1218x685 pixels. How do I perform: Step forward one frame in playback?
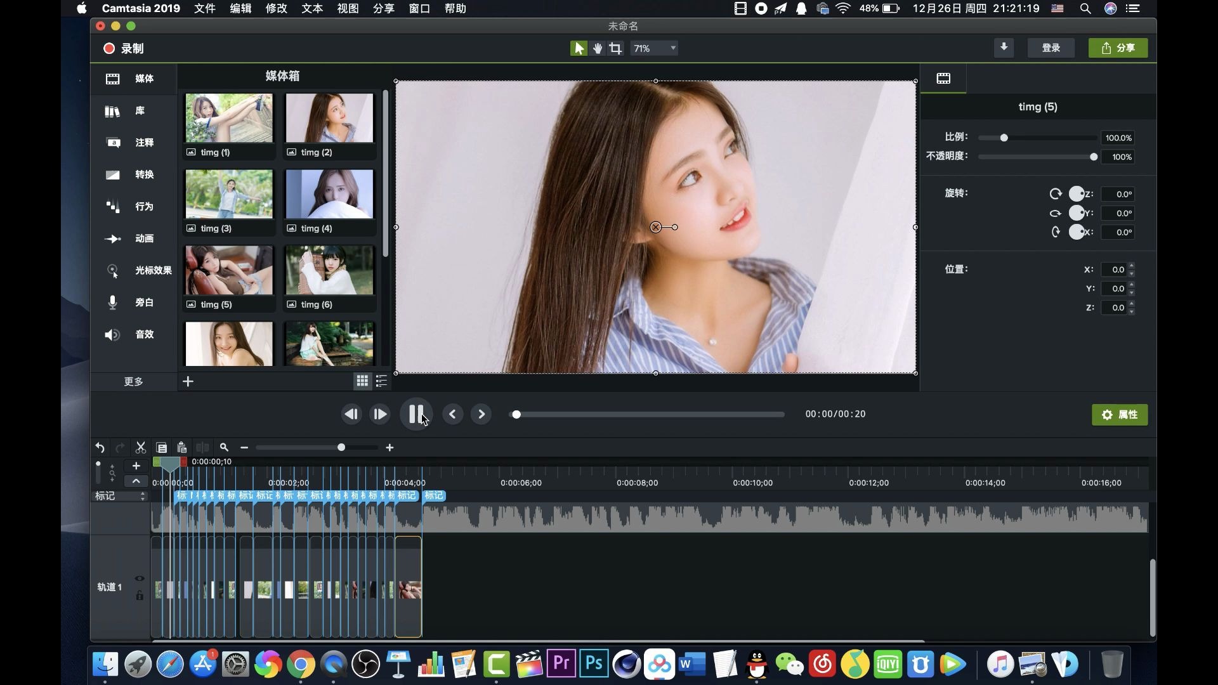click(380, 414)
